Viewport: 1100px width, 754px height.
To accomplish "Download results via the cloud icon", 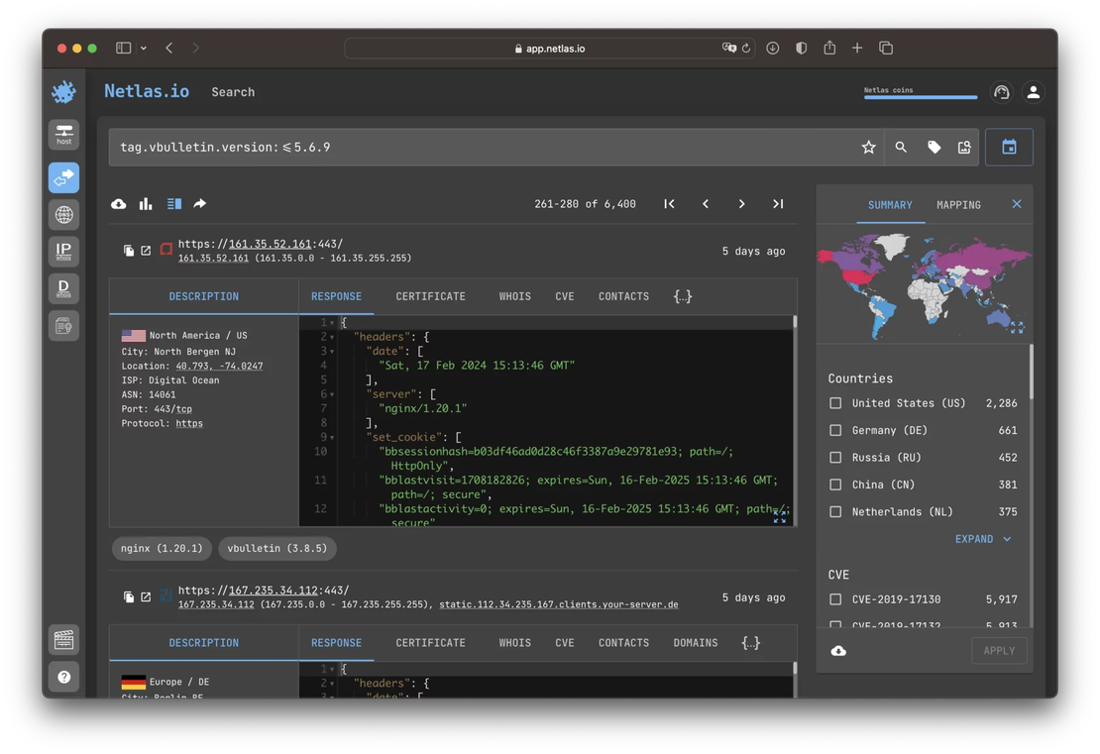I will coord(118,203).
